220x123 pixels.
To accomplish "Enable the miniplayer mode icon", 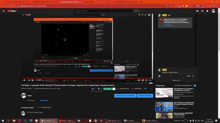I will pos(143,80).
